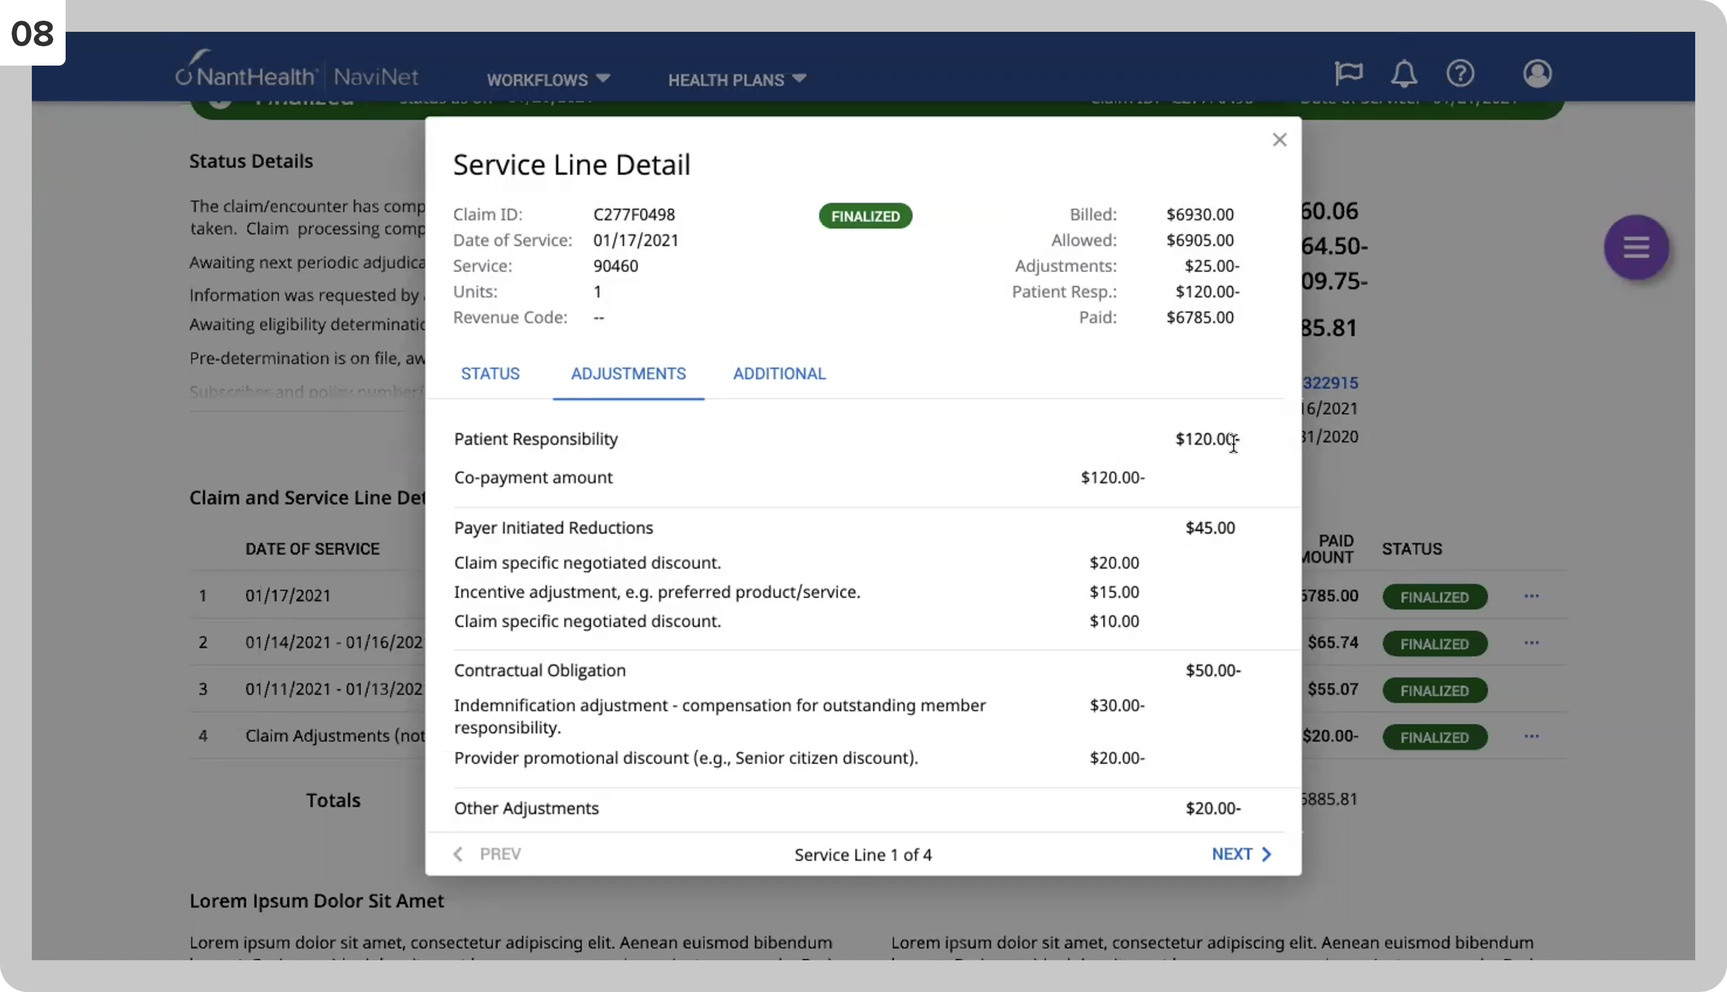Open the flag icon in header

[x=1348, y=72]
